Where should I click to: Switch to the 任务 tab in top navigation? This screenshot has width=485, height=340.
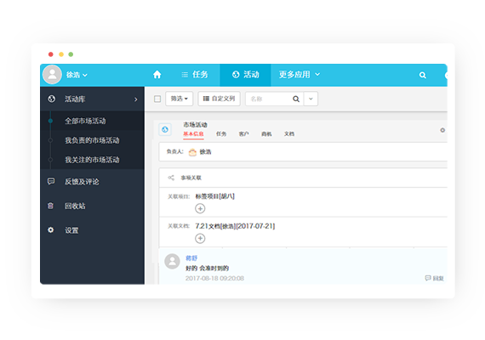(195, 75)
